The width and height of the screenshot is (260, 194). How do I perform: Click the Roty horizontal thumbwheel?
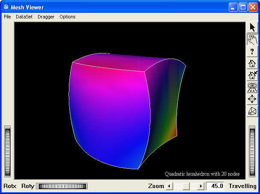pos(62,186)
